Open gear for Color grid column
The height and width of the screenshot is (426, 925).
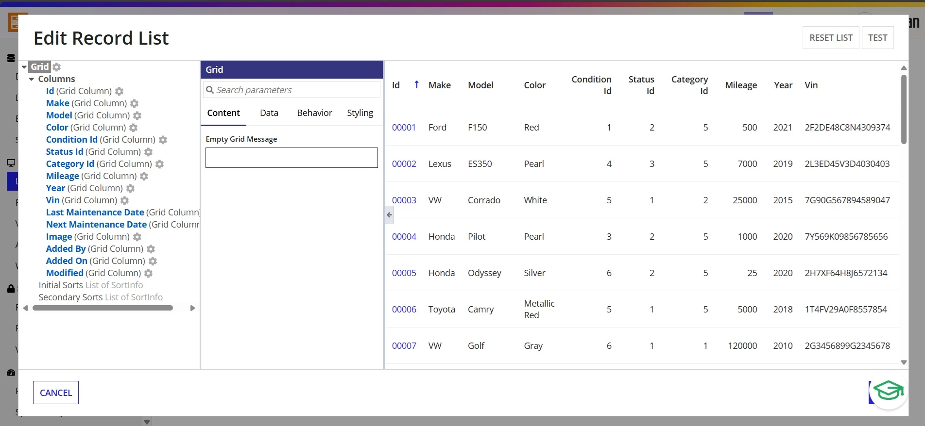(x=134, y=128)
